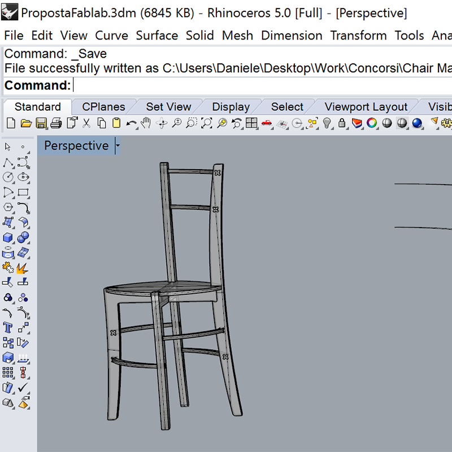Select the single Point tool
Viewport: 452px width, 452px height.
click(23, 147)
